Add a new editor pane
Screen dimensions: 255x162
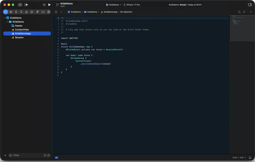click(251, 12)
